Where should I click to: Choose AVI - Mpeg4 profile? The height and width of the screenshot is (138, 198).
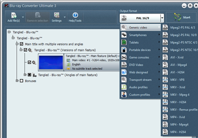coord(180,65)
